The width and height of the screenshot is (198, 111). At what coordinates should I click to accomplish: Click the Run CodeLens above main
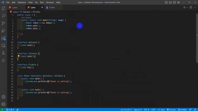pyautogui.click(x=23, y=18)
